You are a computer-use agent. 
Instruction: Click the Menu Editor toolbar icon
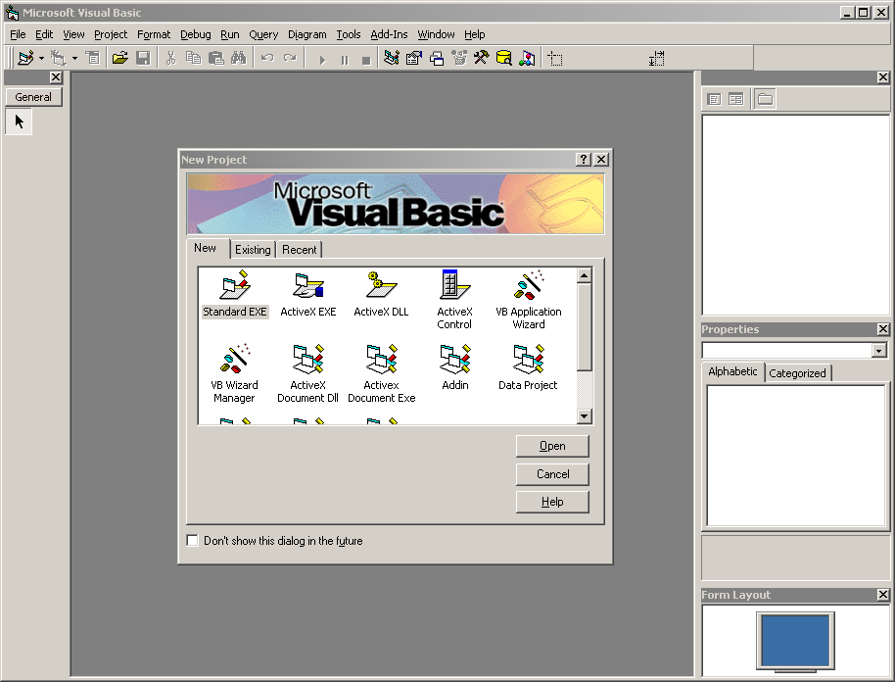(92, 58)
